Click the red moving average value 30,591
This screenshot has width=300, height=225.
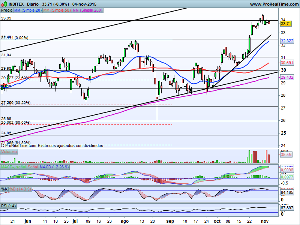click(x=287, y=63)
